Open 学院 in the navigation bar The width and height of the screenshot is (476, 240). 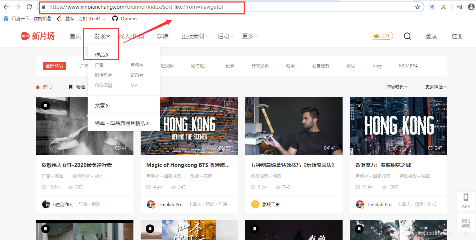point(163,36)
